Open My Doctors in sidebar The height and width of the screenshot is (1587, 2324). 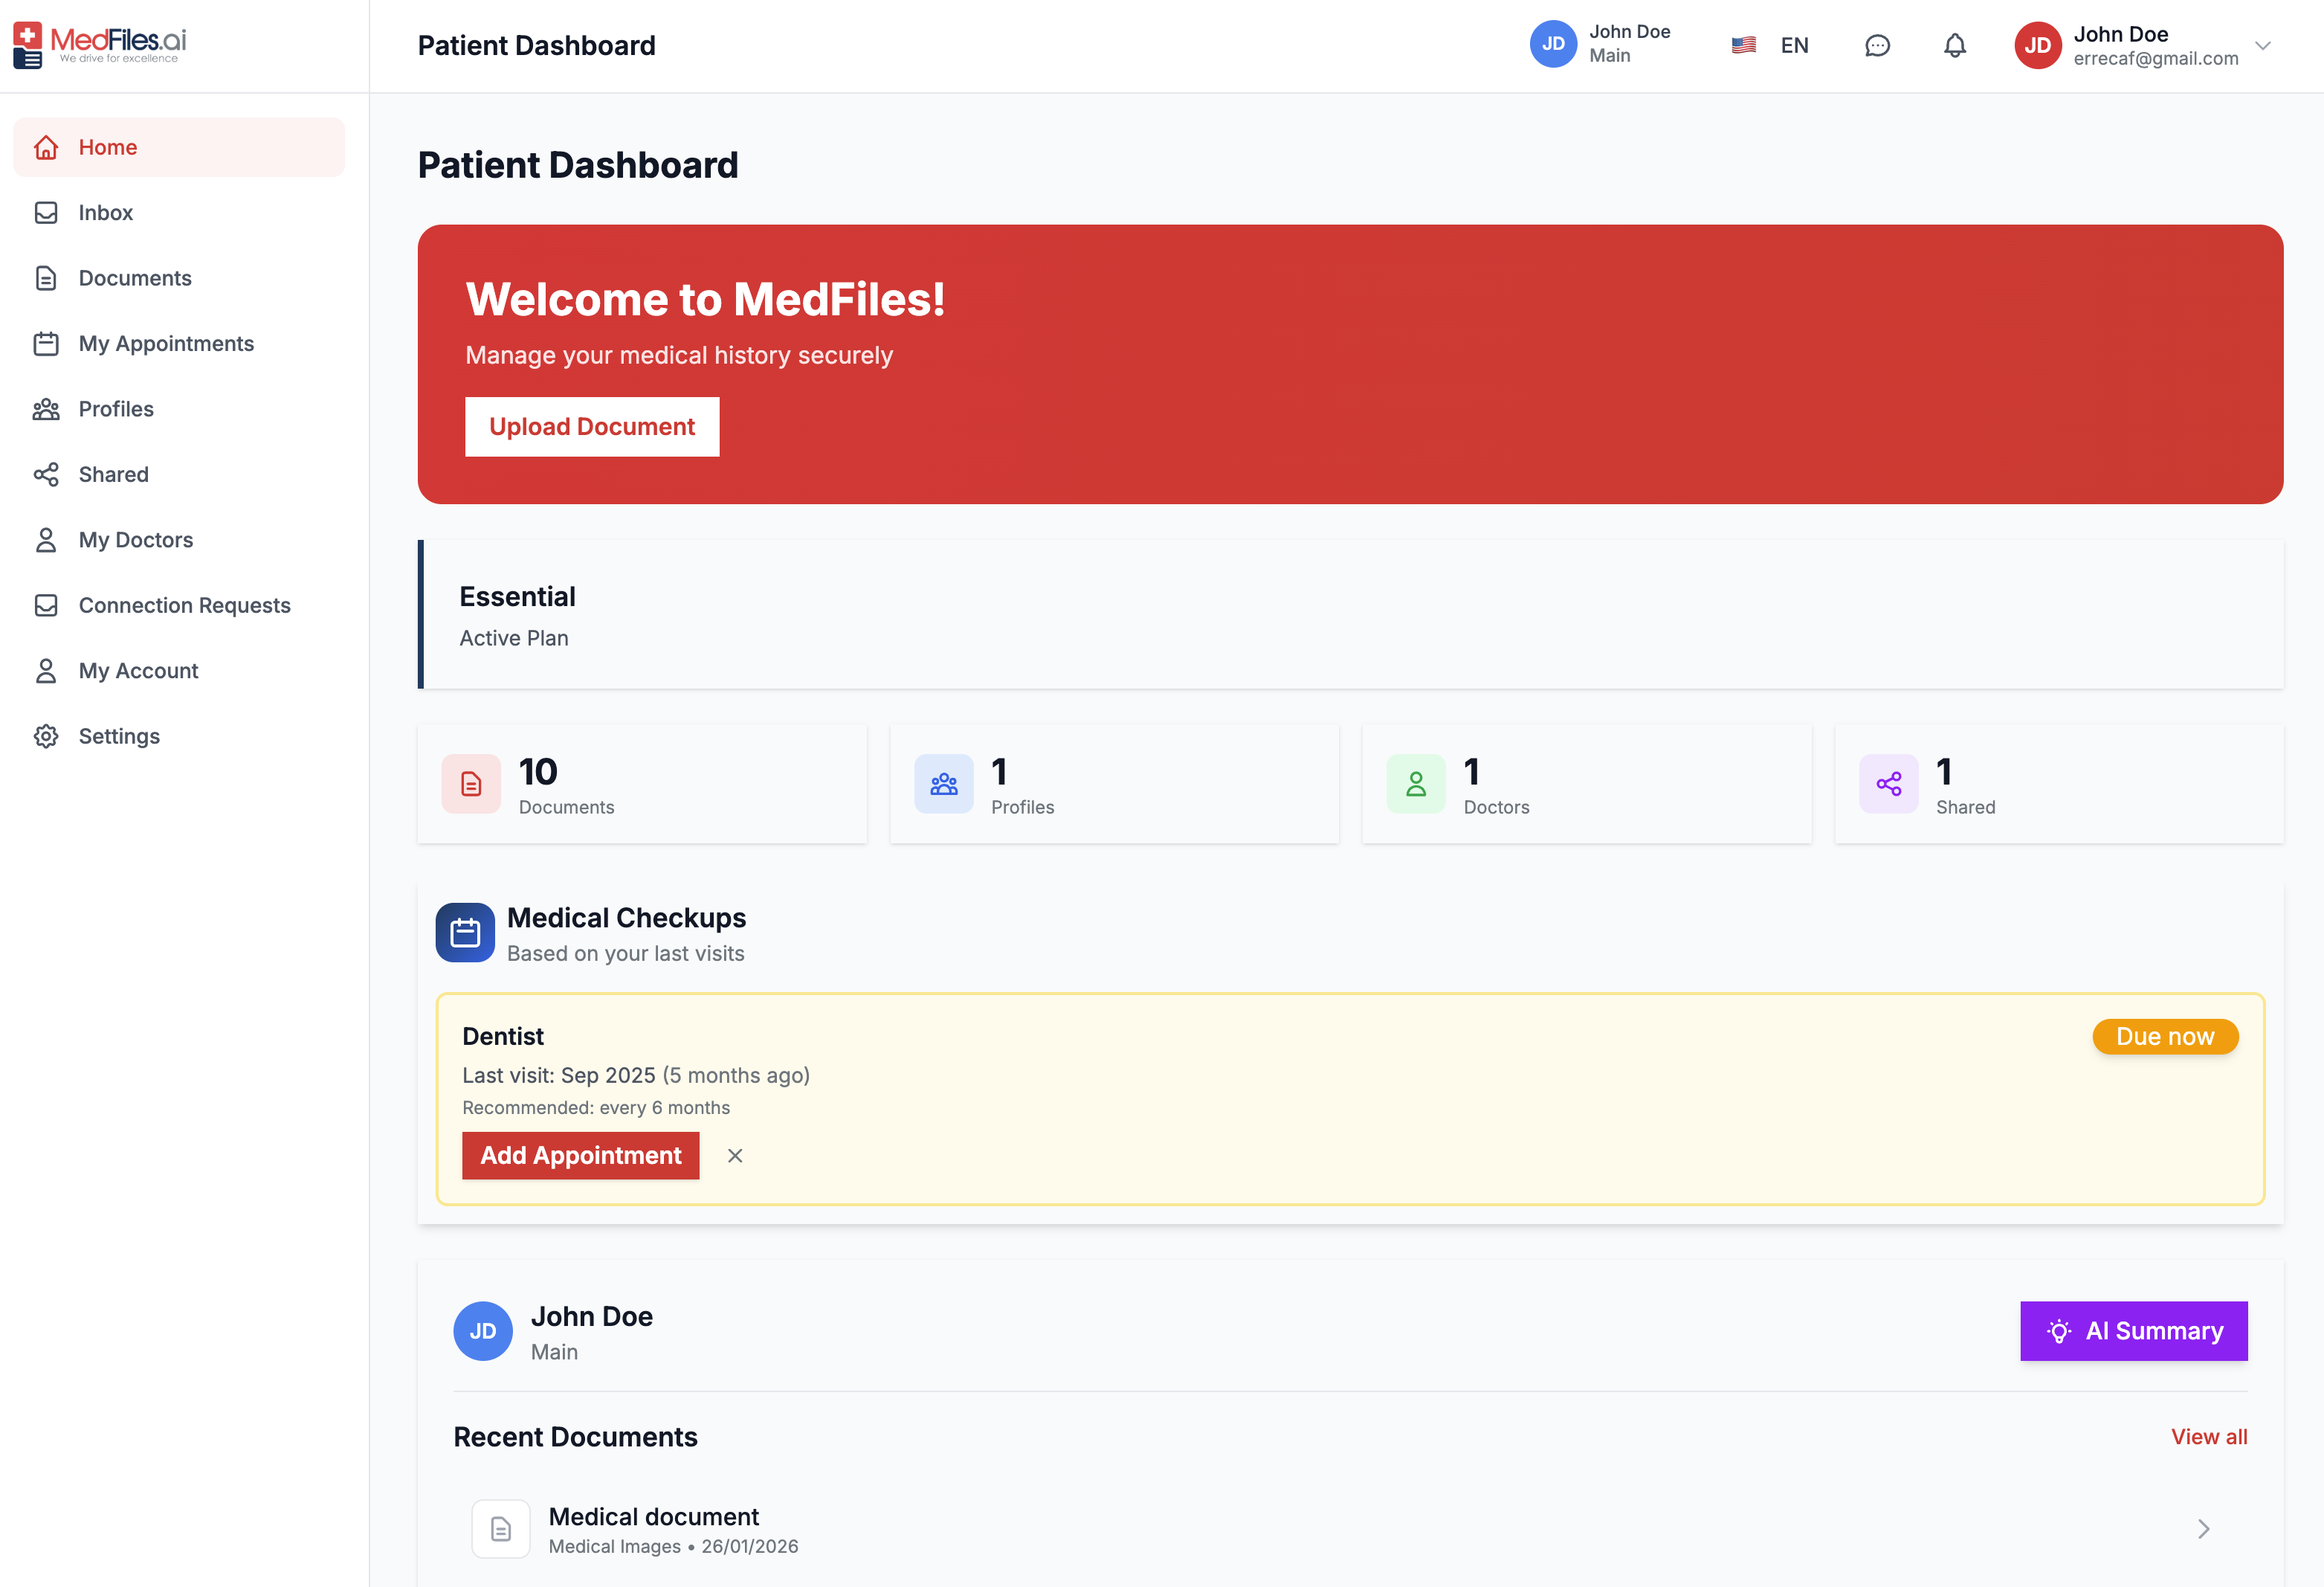(x=179, y=540)
